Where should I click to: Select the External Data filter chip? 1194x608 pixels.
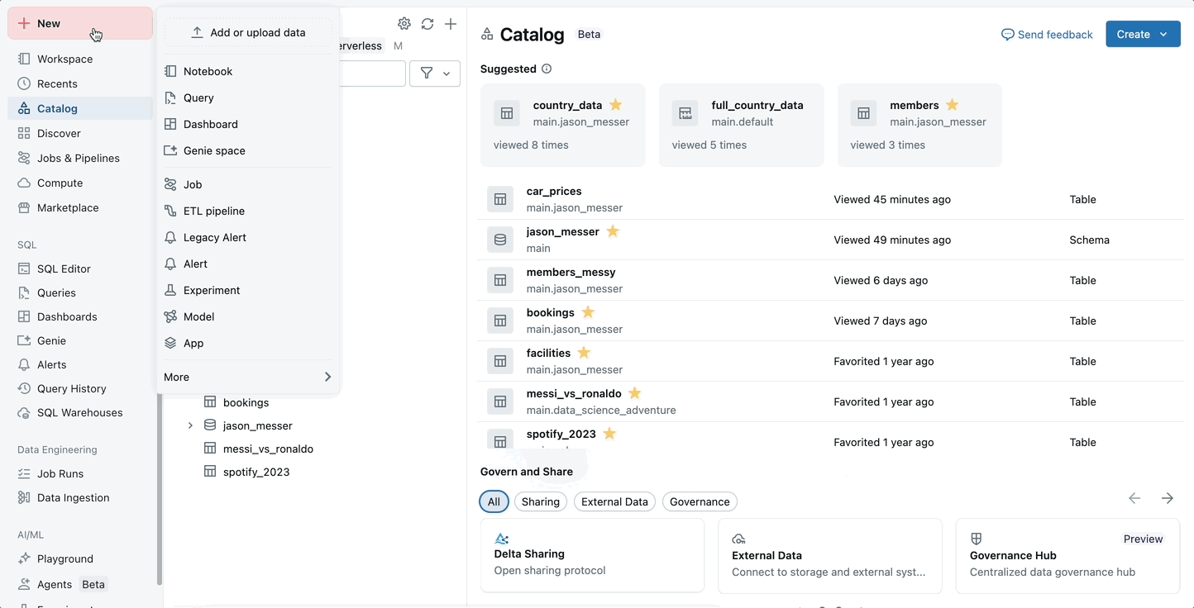pyautogui.click(x=614, y=501)
